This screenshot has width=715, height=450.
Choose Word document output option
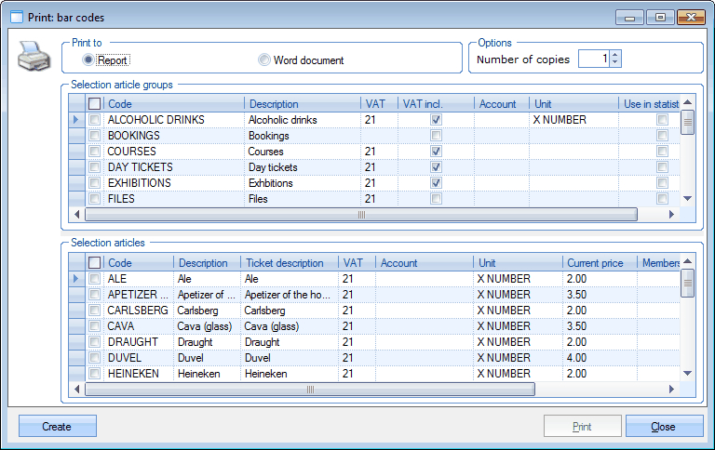[264, 60]
